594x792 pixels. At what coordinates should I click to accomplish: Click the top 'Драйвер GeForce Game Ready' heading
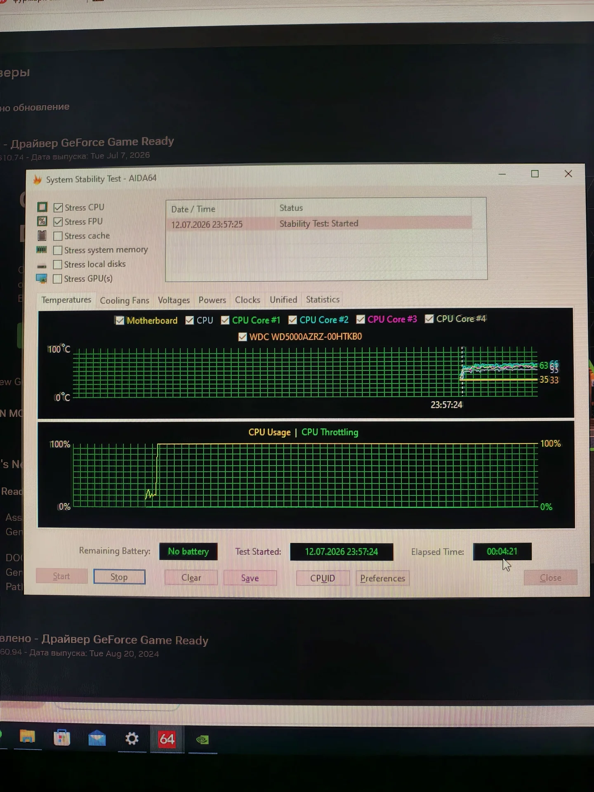point(92,142)
